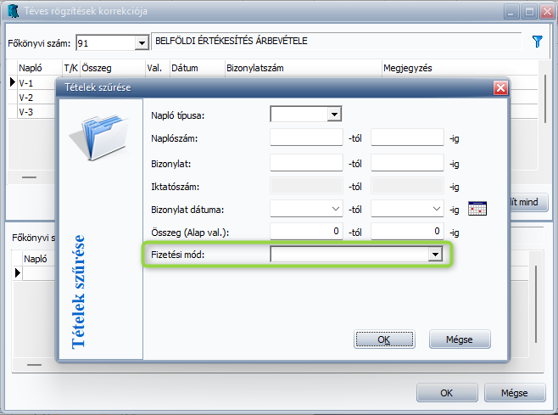Click the blue filter funnel icon
The height and width of the screenshot is (415, 558).
coord(538,42)
